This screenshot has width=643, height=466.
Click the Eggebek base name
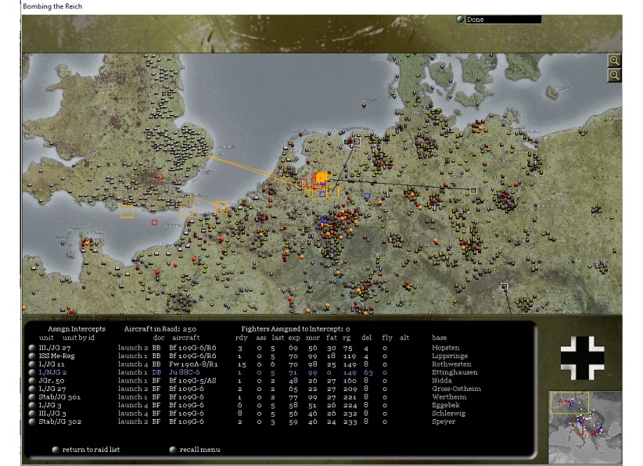(x=445, y=405)
